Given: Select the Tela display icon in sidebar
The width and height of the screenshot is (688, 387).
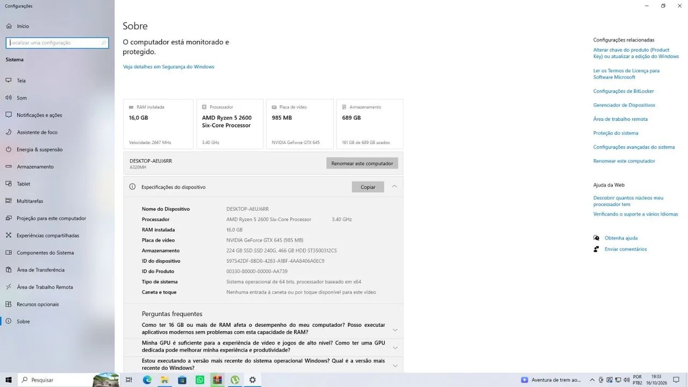Looking at the screenshot, I should [x=9, y=81].
